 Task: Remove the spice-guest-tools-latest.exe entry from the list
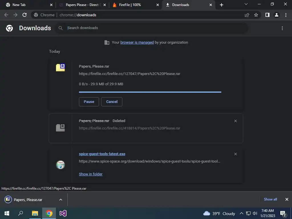(235, 154)
